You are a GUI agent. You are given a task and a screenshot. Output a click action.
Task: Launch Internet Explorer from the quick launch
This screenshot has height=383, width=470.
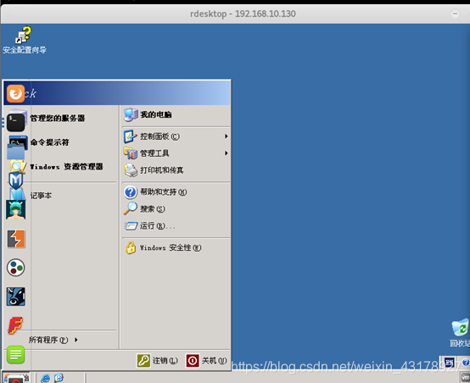[x=45, y=378]
